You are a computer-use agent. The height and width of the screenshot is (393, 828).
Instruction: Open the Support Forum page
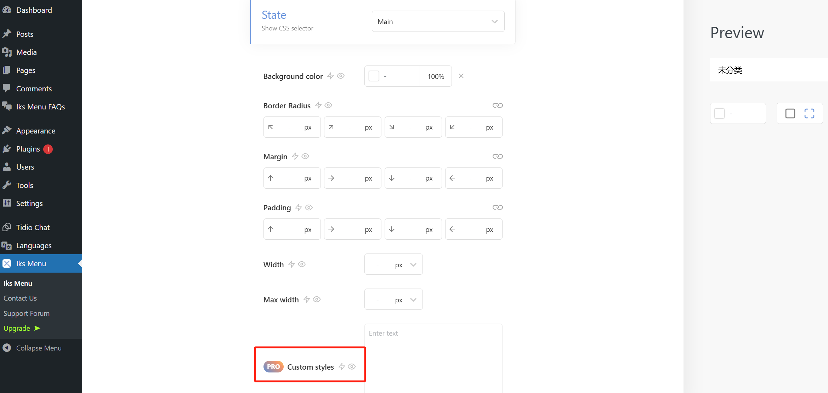[x=26, y=313]
